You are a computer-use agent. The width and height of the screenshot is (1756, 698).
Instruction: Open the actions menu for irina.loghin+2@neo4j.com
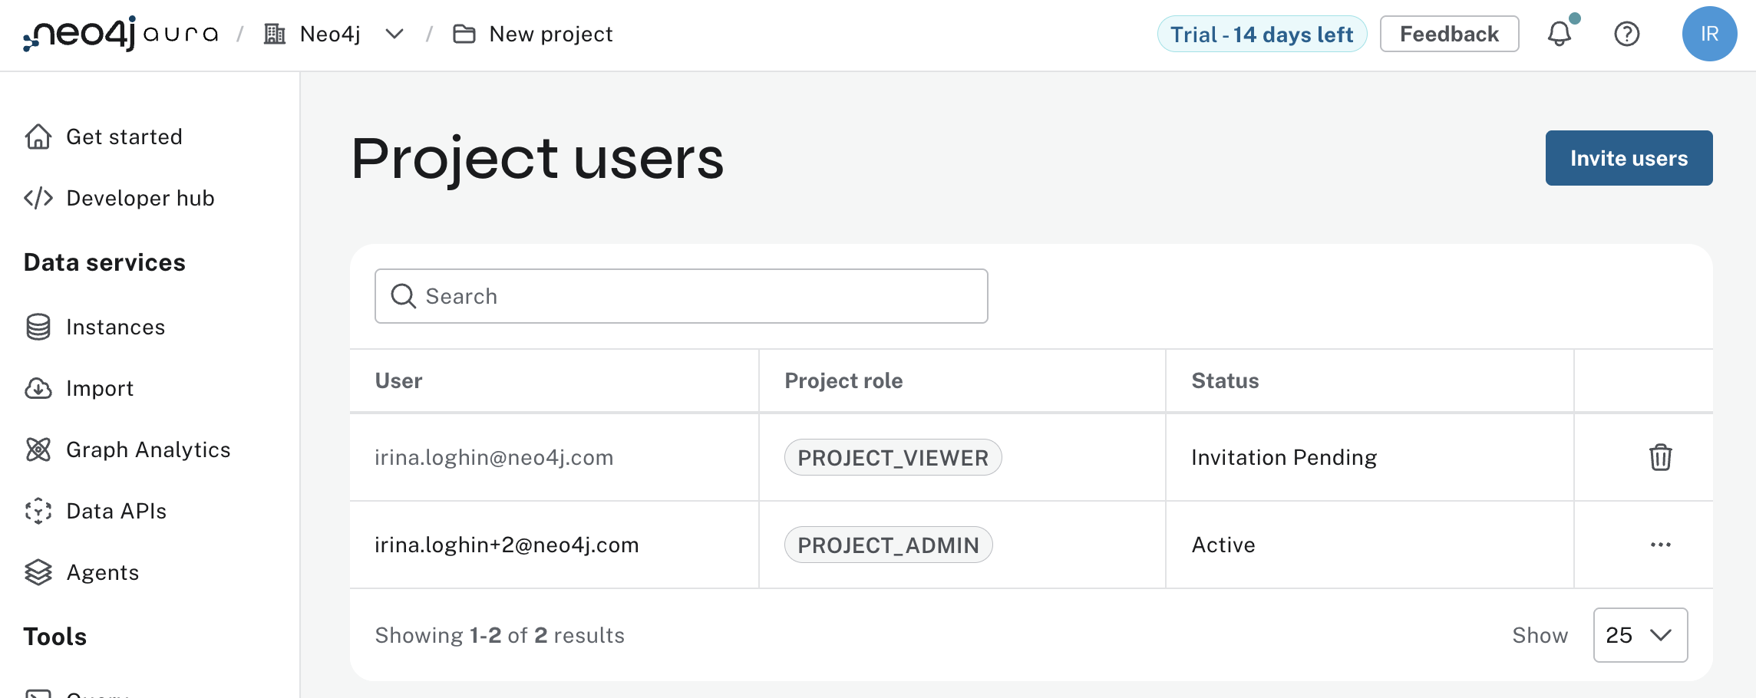click(1661, 545)
